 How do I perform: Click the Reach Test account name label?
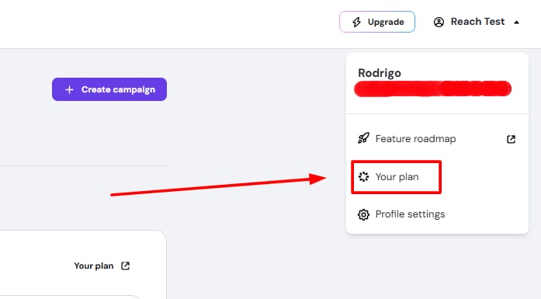pos(477,22)
